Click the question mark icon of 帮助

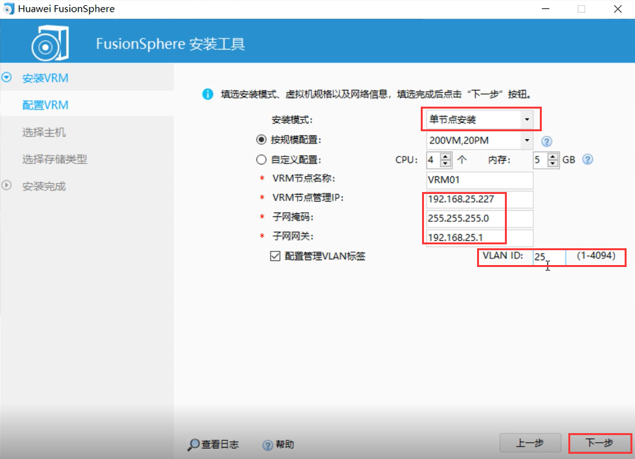click(268, 445)
